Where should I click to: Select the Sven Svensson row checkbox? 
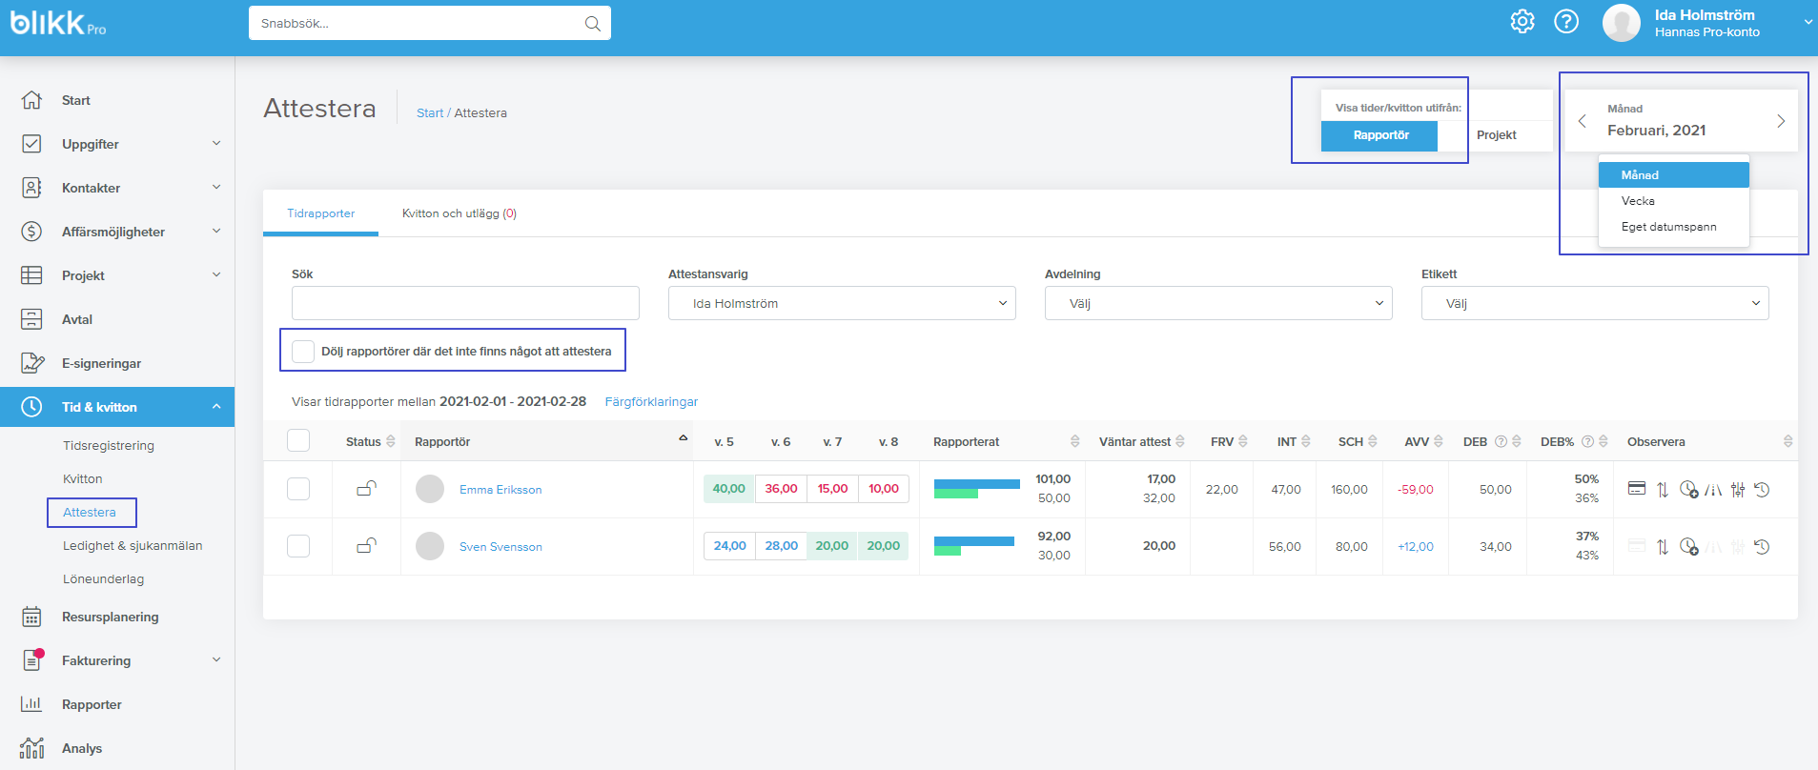[x=298, y=546]
